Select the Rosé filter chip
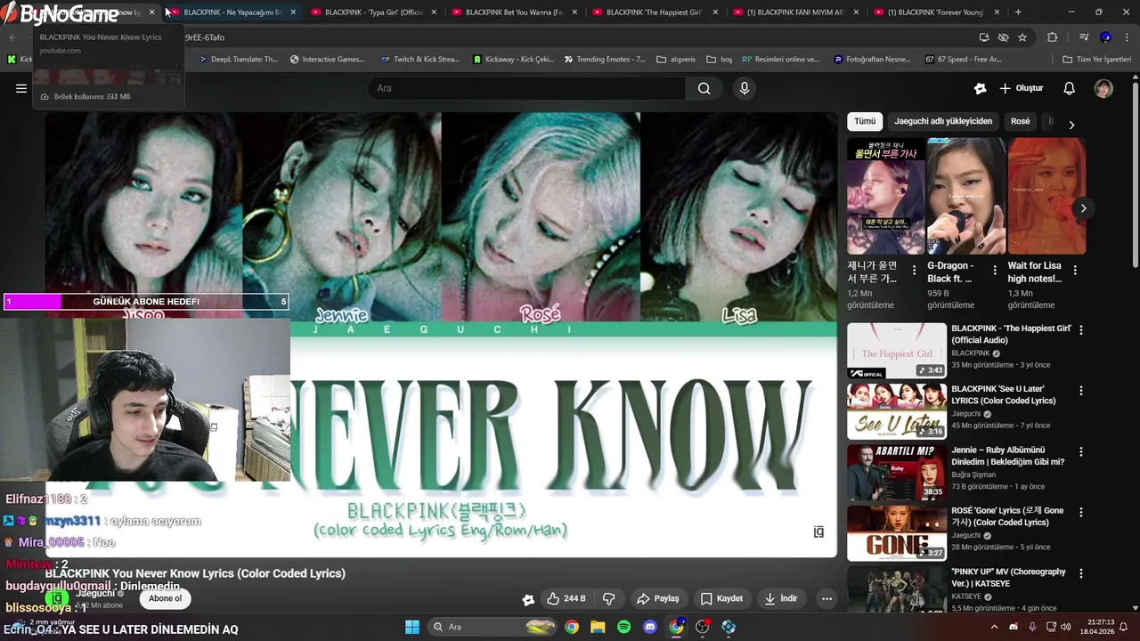 point(1021,121)
